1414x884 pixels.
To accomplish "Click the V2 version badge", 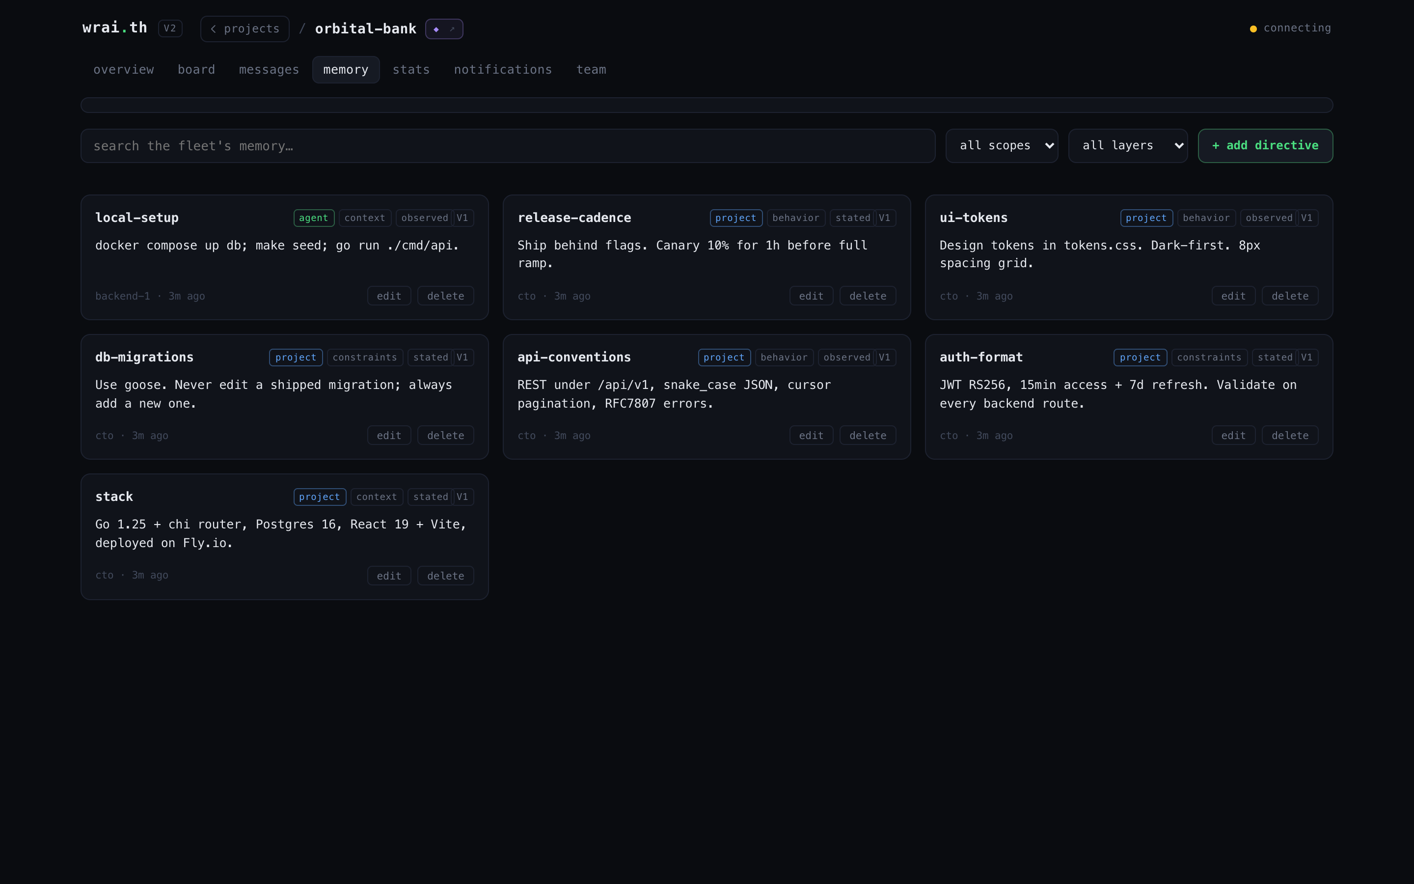I will (170, 28).
